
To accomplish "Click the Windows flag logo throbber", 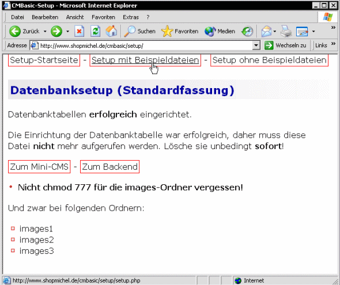I will pyautogui.click(x=328, y=17).
